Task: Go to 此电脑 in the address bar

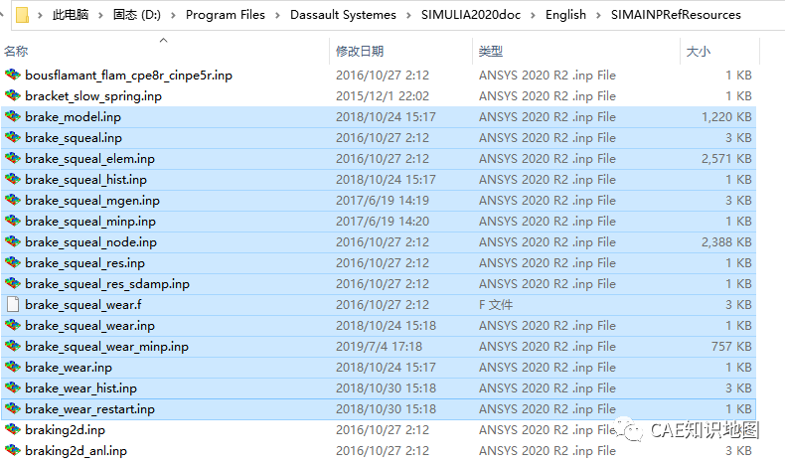Action: (x=71, y=15)
